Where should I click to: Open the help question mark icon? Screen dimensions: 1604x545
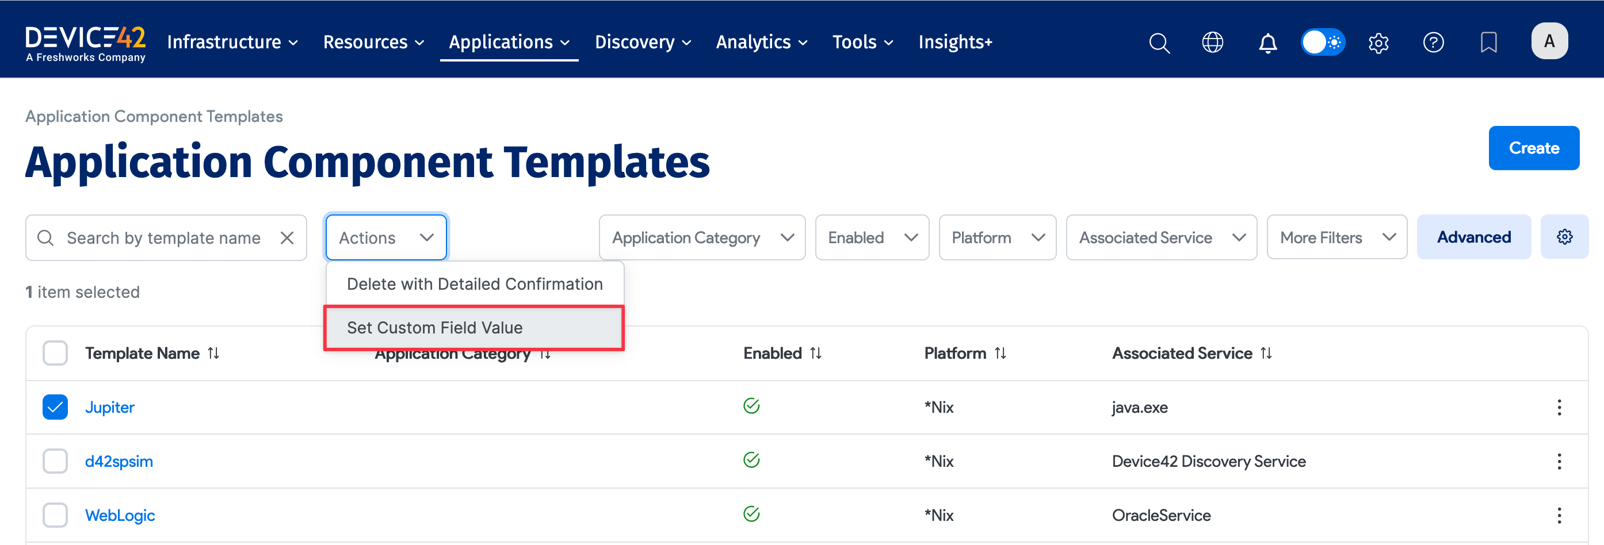[x=1433, y=43]
